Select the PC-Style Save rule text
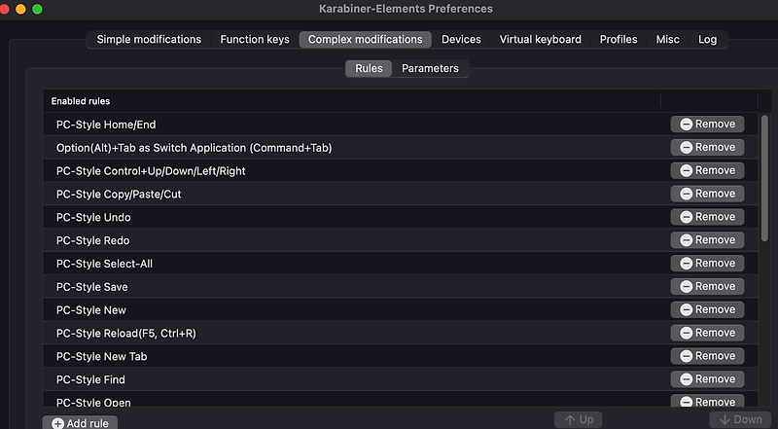 [91, 287]
